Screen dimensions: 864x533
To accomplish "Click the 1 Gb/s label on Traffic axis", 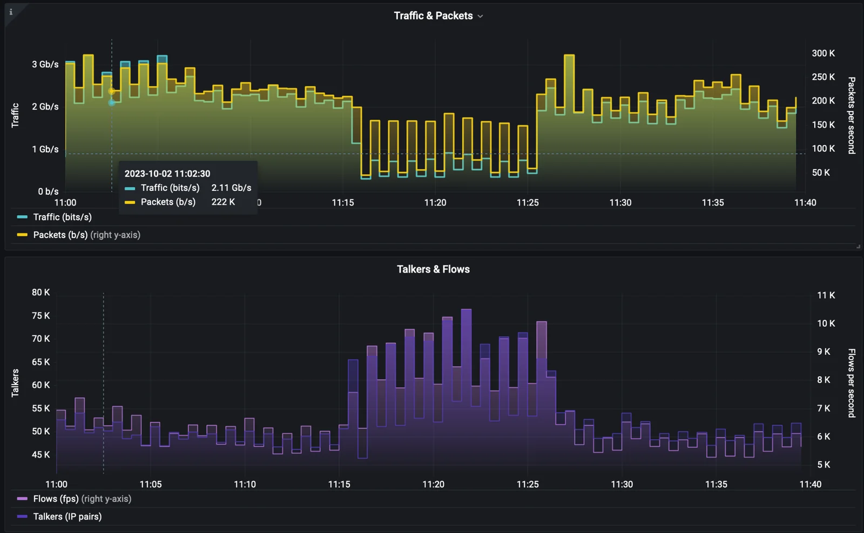I will click(45, 149).
